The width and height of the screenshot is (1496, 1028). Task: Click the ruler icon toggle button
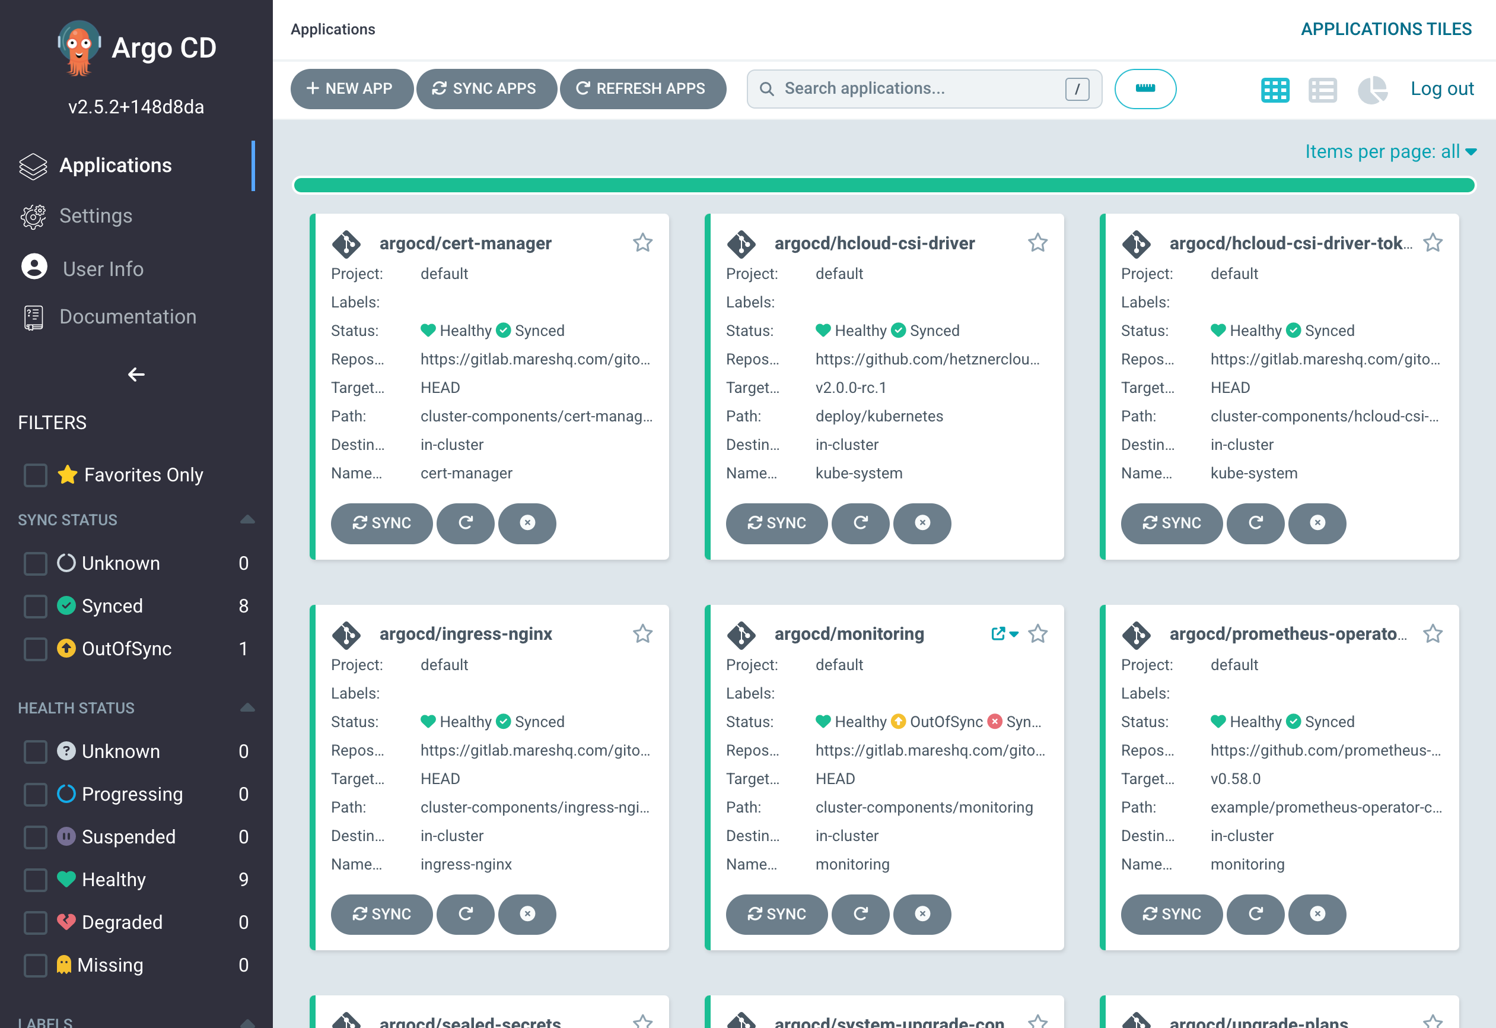click(x=1145, y=89)
